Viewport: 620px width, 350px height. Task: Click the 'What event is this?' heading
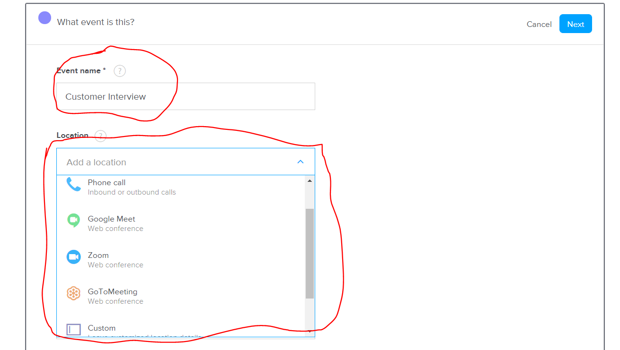pos(96,22)
